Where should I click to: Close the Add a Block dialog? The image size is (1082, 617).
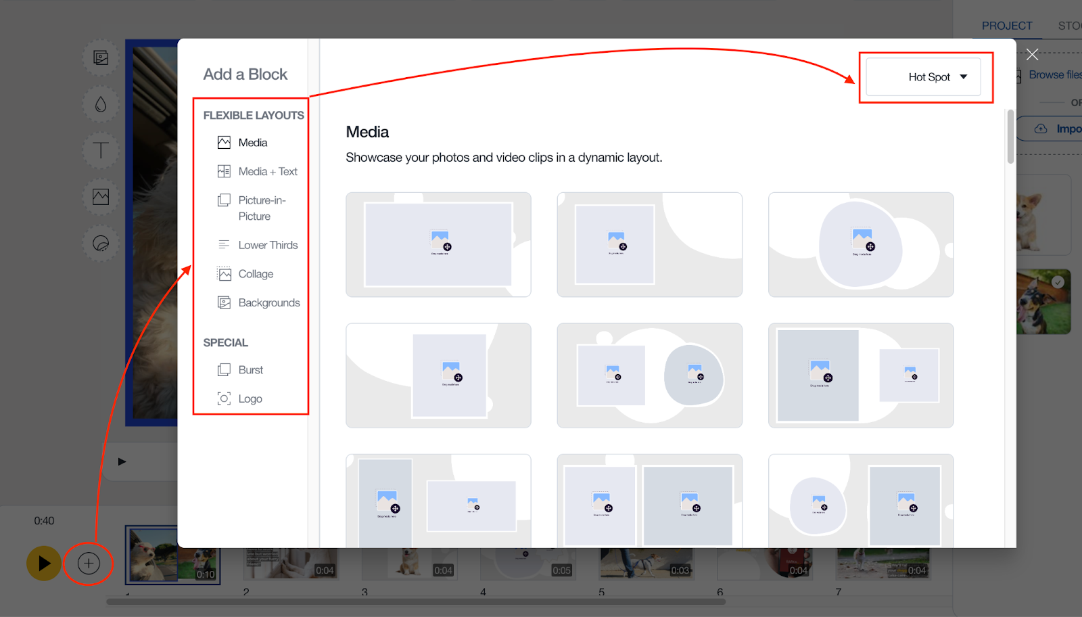[1032, 55]
